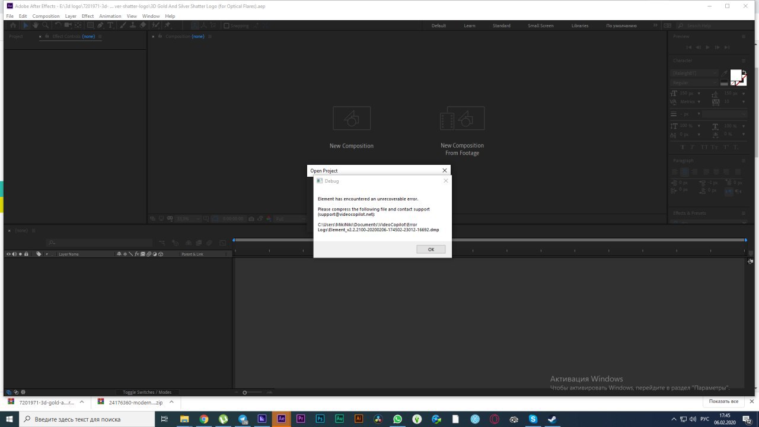Select the Puppet Pin tool
The image size is (759, 427).
[x=168, y=26]
